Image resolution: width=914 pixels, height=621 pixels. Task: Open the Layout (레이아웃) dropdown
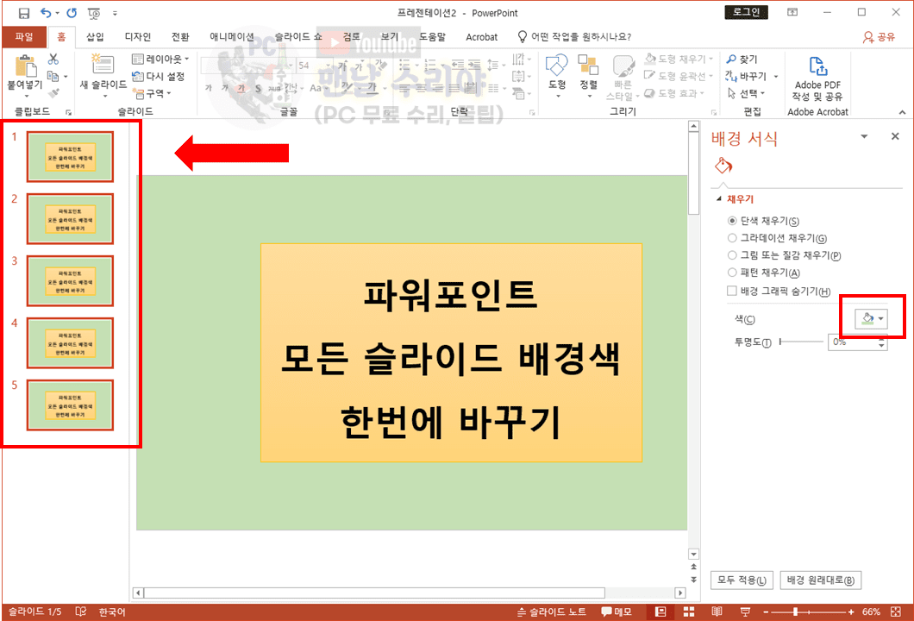[160, 59]
